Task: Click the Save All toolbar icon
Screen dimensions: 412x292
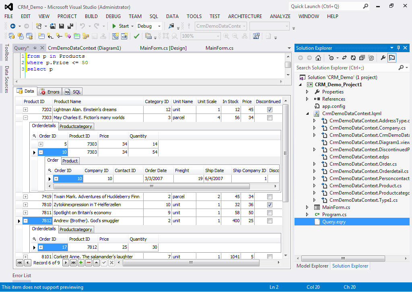Action: tap(70, 26)
